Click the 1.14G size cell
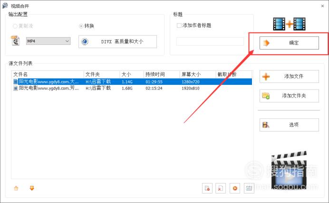Image resolution: width=329 pixels, height=203 pixels. pyautogui.click(x=127, y=82)
